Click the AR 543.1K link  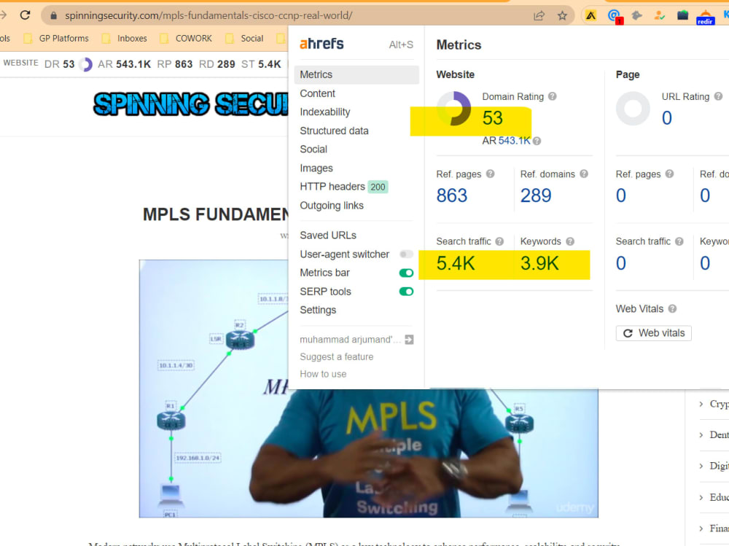pyautogui.click(x=514, y=141)
